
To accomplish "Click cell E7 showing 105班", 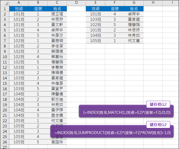I will pyautogui.click(x=96, y=41).
